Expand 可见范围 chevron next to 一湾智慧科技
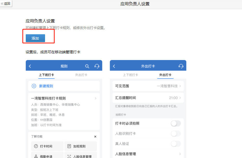 tap(180, 86)
